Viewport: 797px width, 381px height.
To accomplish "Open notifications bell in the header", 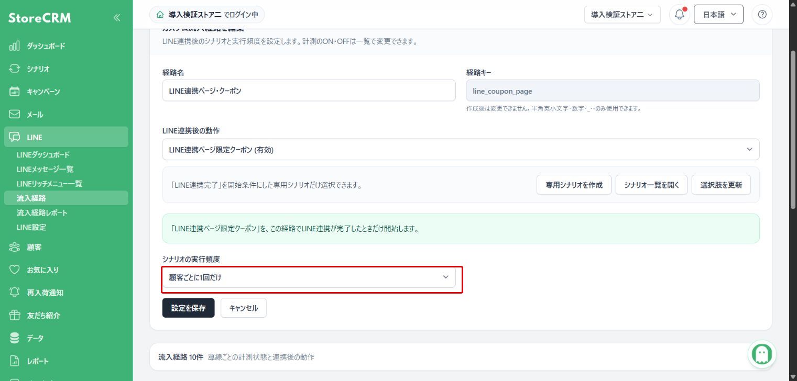I will pyautogui.click(x=680, y=15).
